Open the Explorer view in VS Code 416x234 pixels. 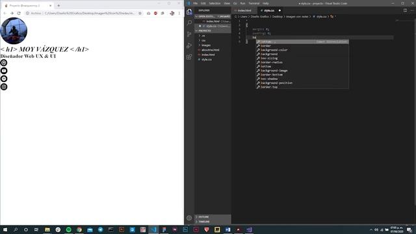(x=189, y=12)
